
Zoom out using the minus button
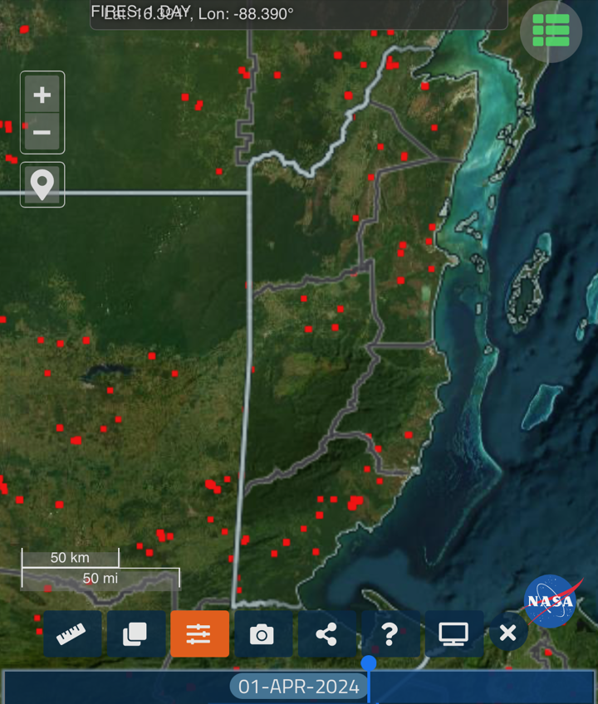pyautogui.click(x=42, y=132)
